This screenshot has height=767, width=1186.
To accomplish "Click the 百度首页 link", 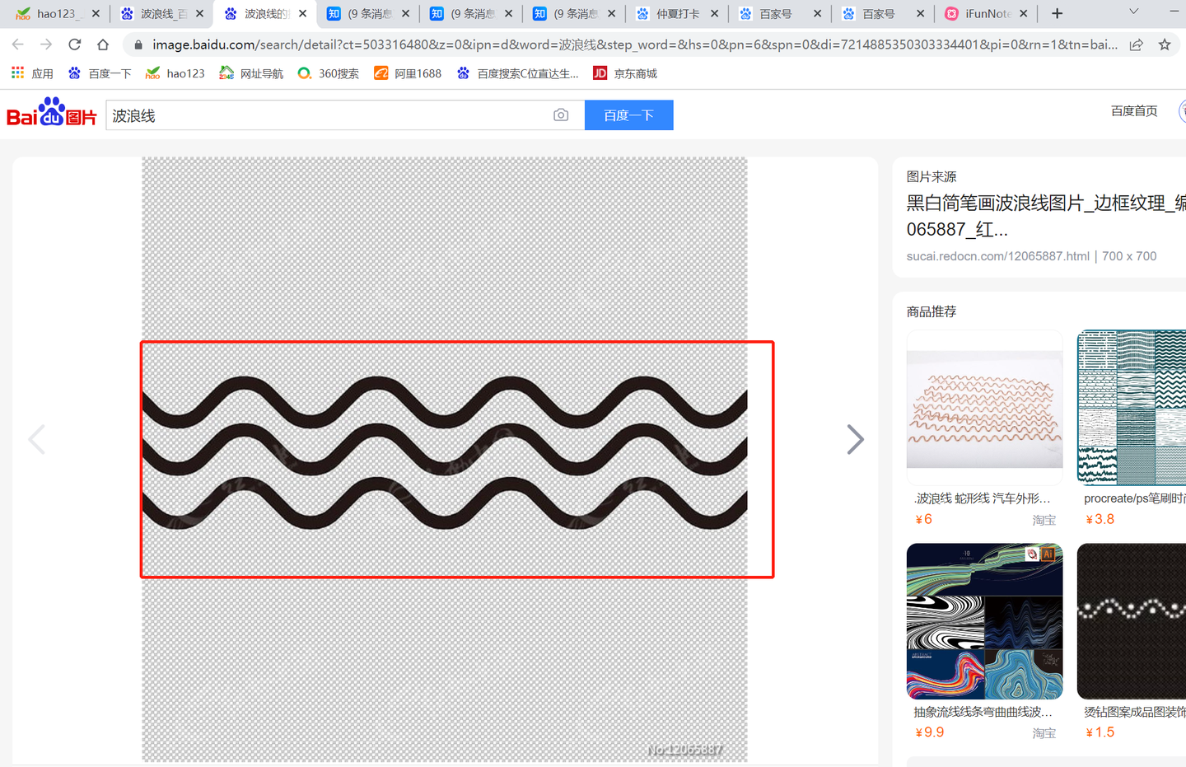I will point(1133,110).
